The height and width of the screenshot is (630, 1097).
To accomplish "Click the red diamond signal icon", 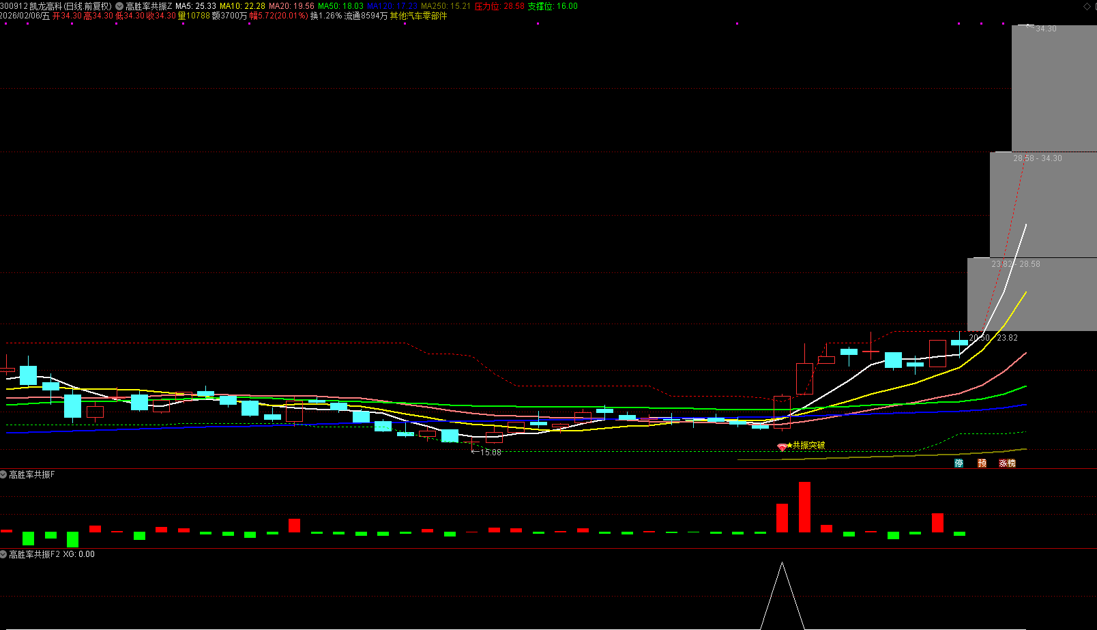I will tap(782, 447).
